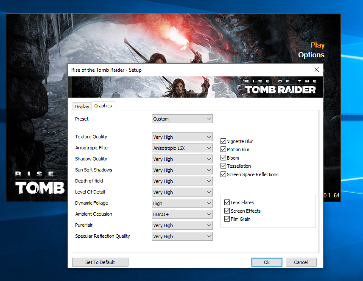Viewport: 363px width, 281px height.
Task: Click Play in the launcher window
Action: (317, 45)
